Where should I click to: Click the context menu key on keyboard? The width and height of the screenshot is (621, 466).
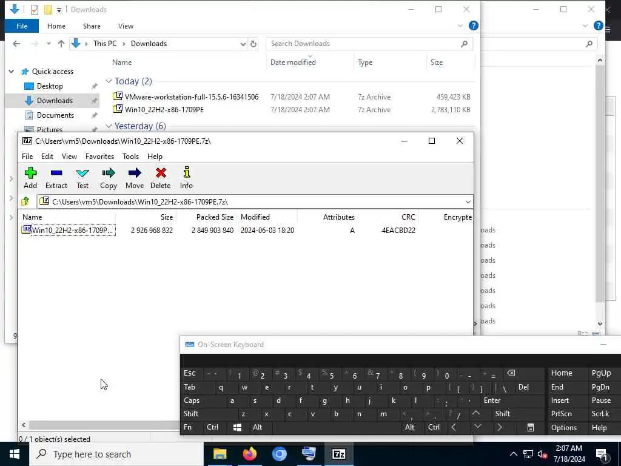click(530, 428)
